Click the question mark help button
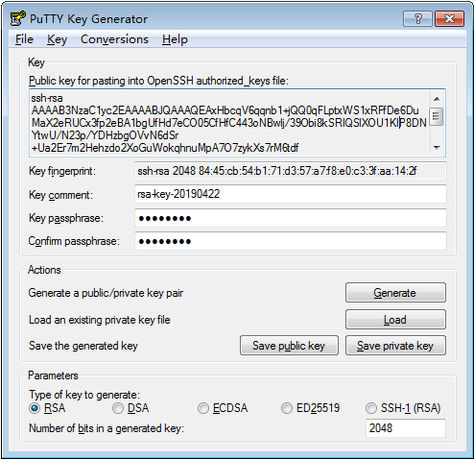474x460 pixels. pos(417,18)
